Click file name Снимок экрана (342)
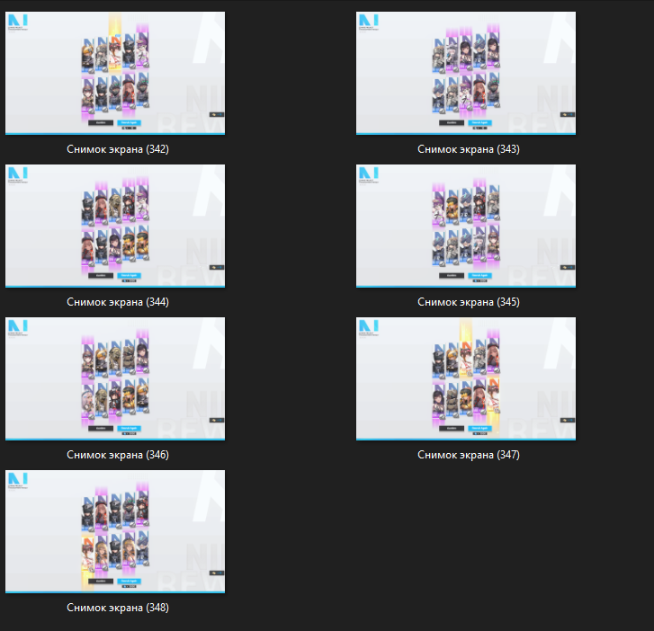The image size is (654, 631). [x=118, y=149]
